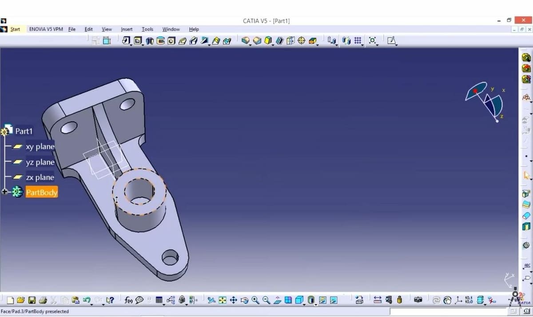Select the Part1 root node

(24, 131)
